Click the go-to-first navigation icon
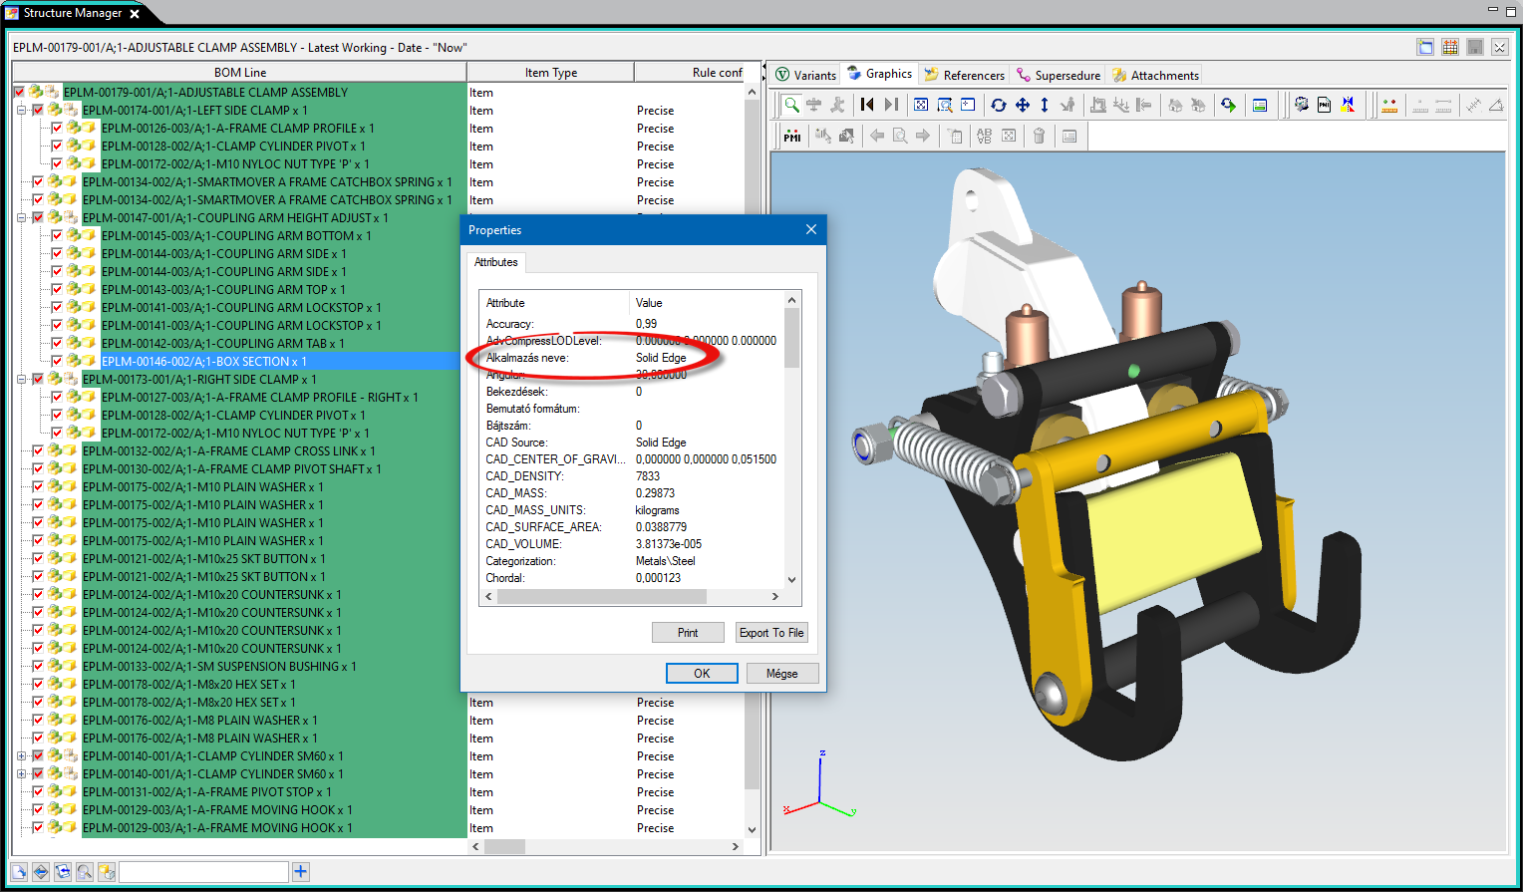Viewport: 1523px width, 892px height. pos(866,105)
